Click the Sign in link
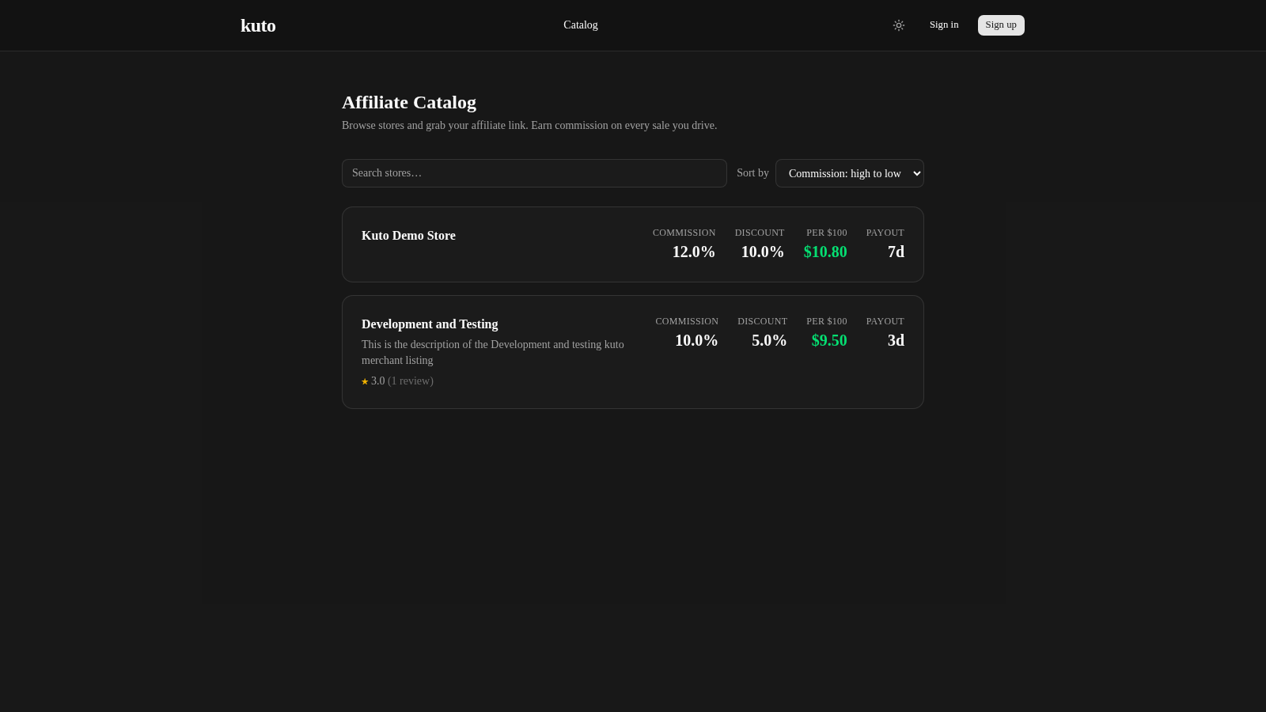The image size is (1266, 712). 944,25
